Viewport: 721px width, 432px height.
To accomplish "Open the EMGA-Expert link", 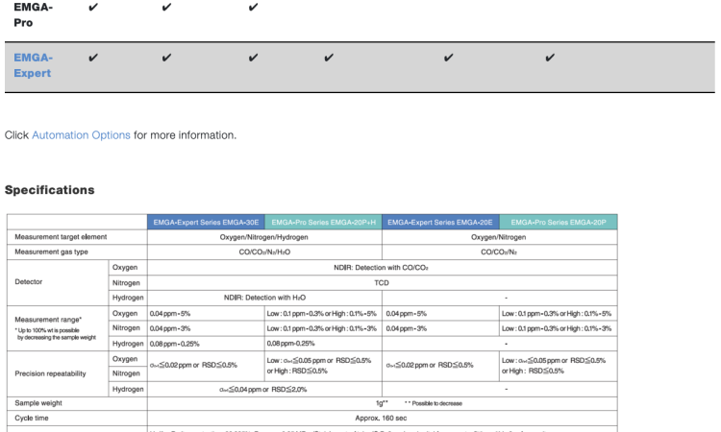I will click(33, 65).
